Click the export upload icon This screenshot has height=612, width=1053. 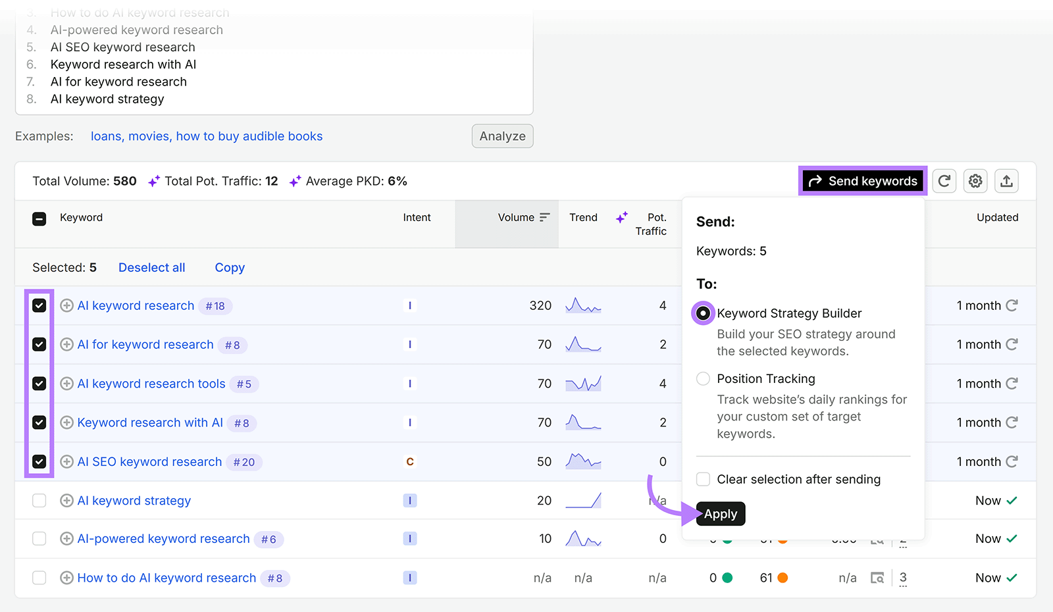point(1006,181)
